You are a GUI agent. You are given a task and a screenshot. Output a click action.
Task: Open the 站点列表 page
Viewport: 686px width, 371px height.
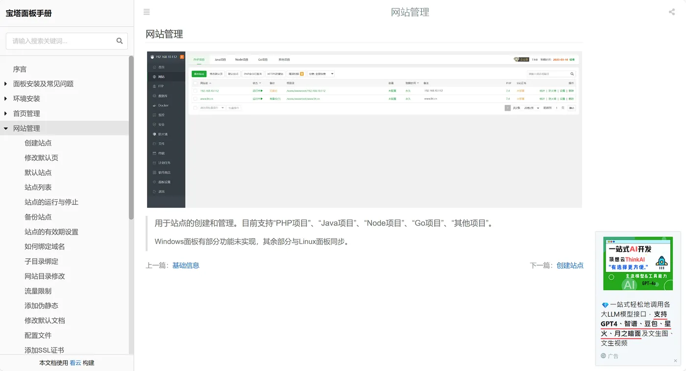click(x=38, y=187)
